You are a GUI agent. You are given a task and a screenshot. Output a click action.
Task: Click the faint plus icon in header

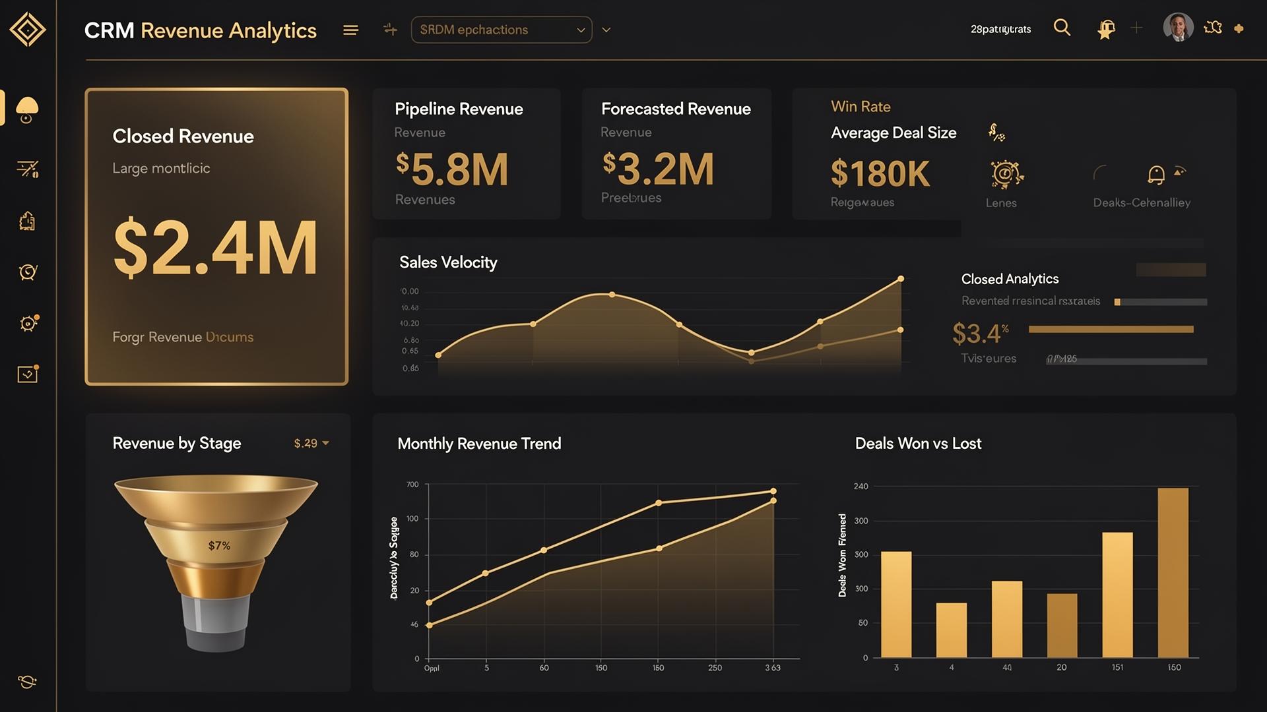(x=1136, y=28)
